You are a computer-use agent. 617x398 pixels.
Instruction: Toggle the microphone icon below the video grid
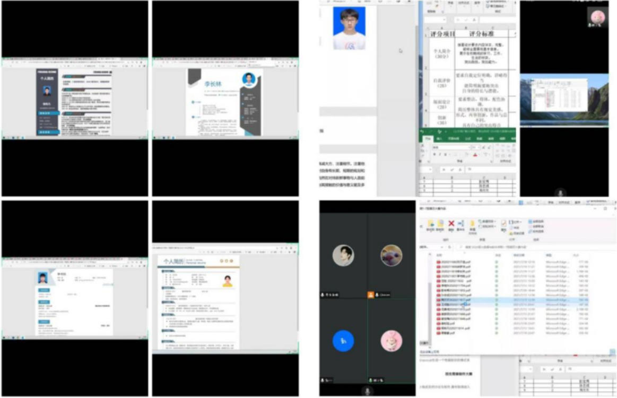click(x=366, y=391)
